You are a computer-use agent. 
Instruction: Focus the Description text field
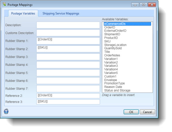click(68, 25)
